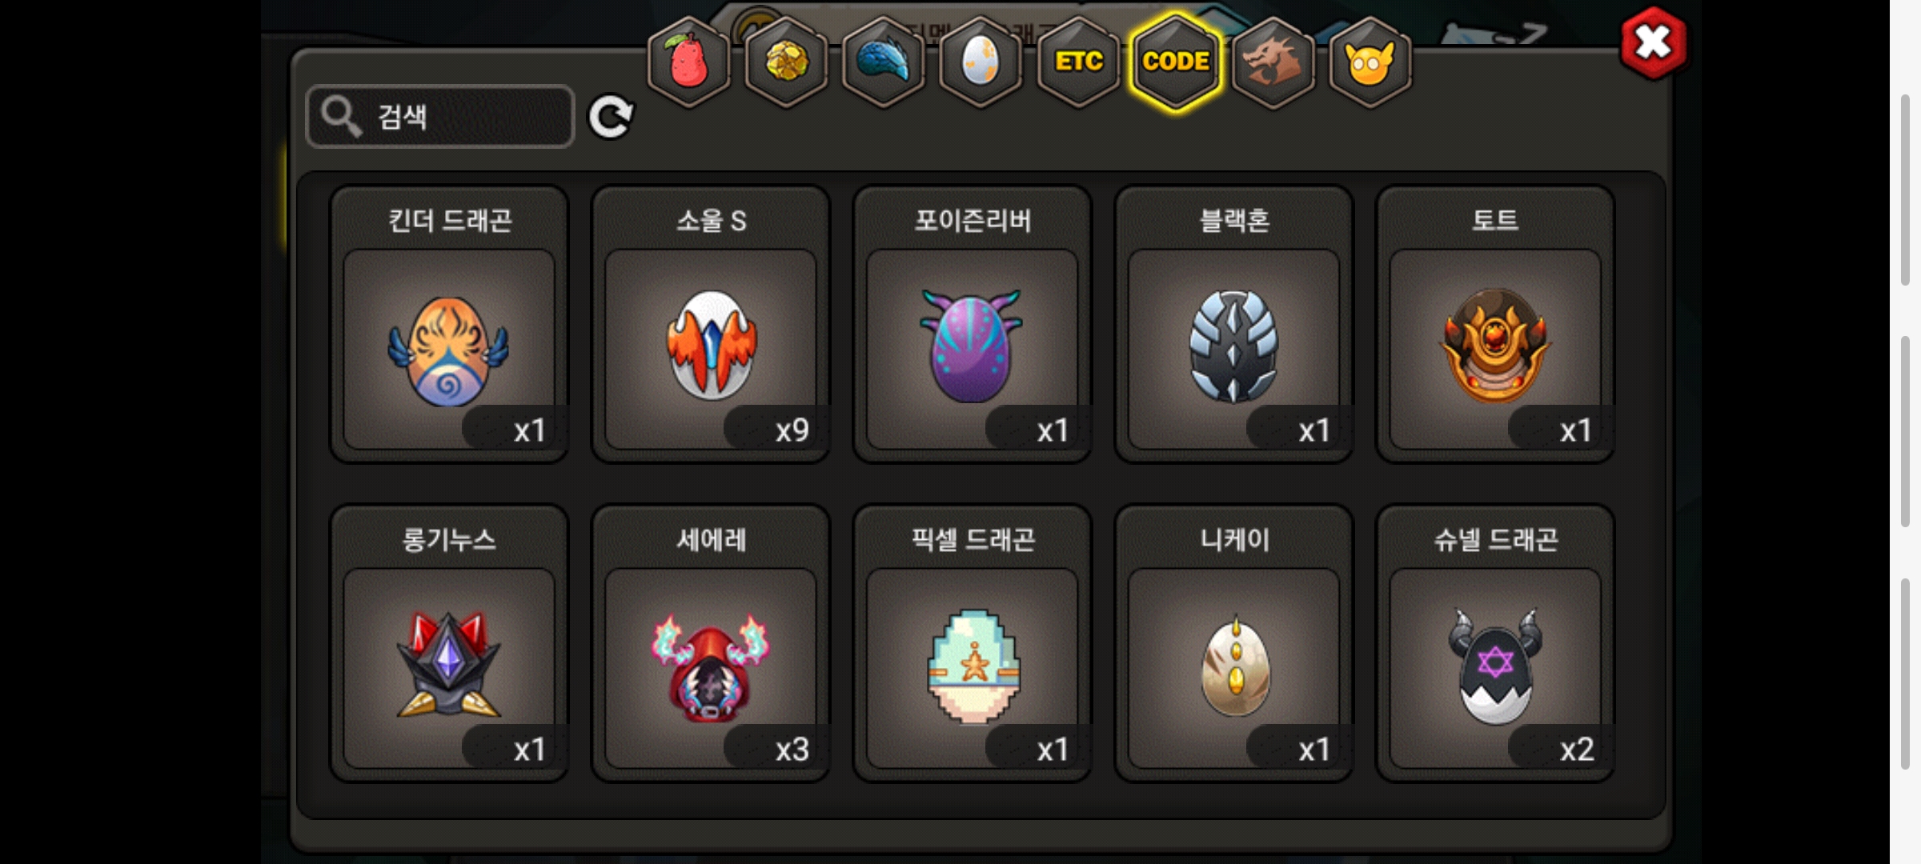Pick the 세에레 red hooded egg
Viewport: 1921px width, 864px height.
711,642
